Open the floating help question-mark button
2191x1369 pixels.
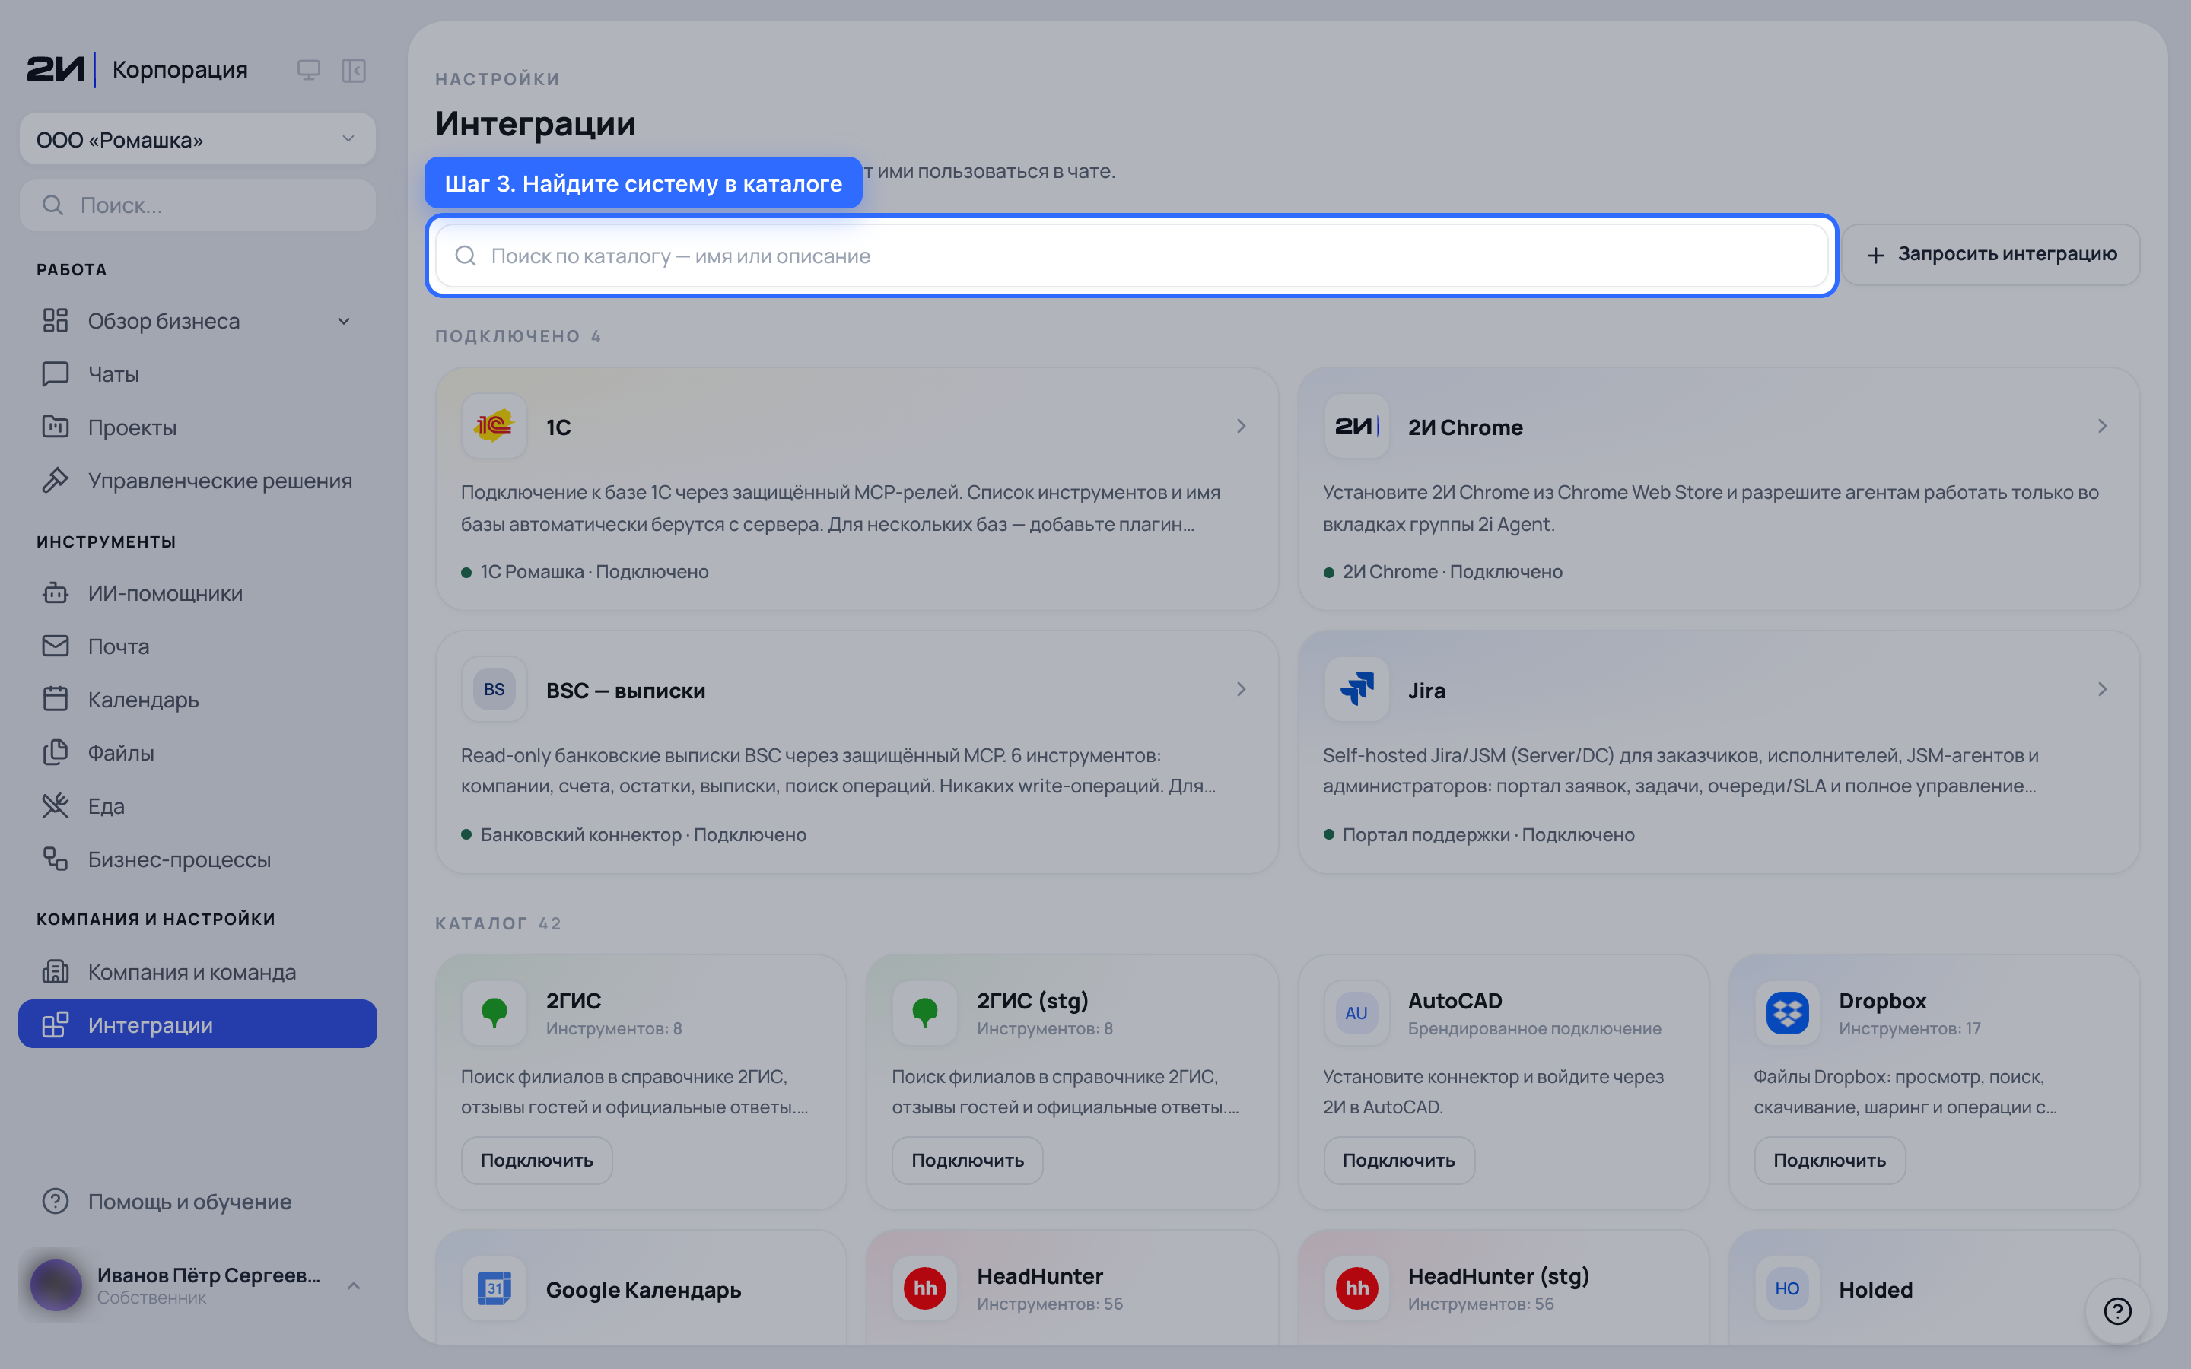point(2116,1310)
